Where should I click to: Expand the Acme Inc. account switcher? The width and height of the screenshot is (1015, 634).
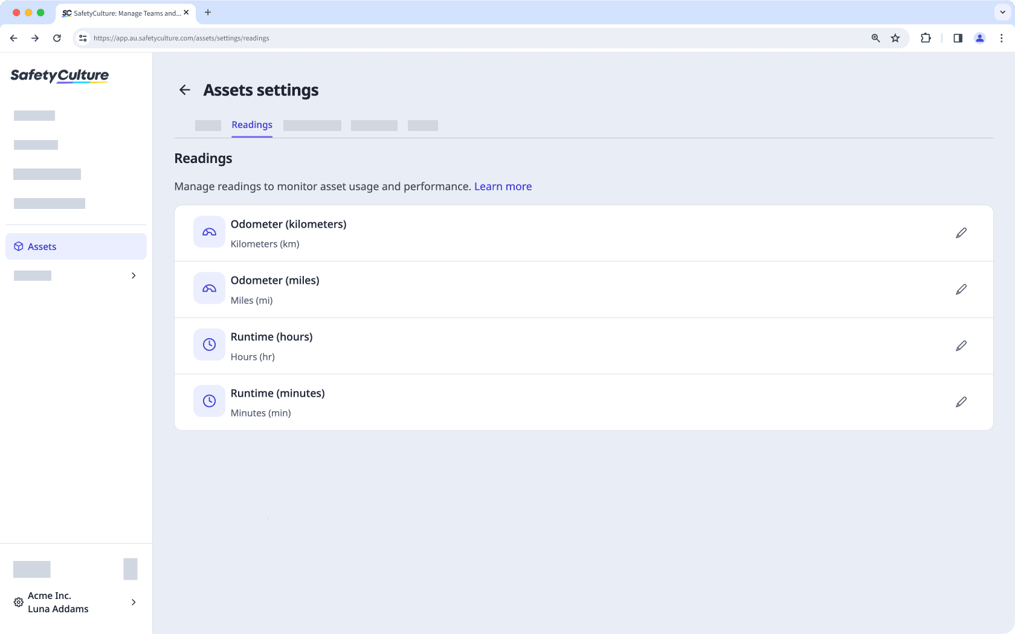click(x=133, y=602)
